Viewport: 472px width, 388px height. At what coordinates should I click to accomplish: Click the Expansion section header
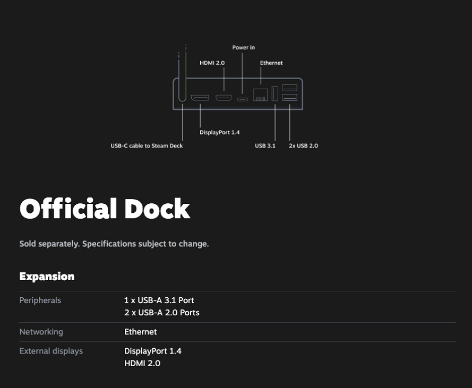47,276
